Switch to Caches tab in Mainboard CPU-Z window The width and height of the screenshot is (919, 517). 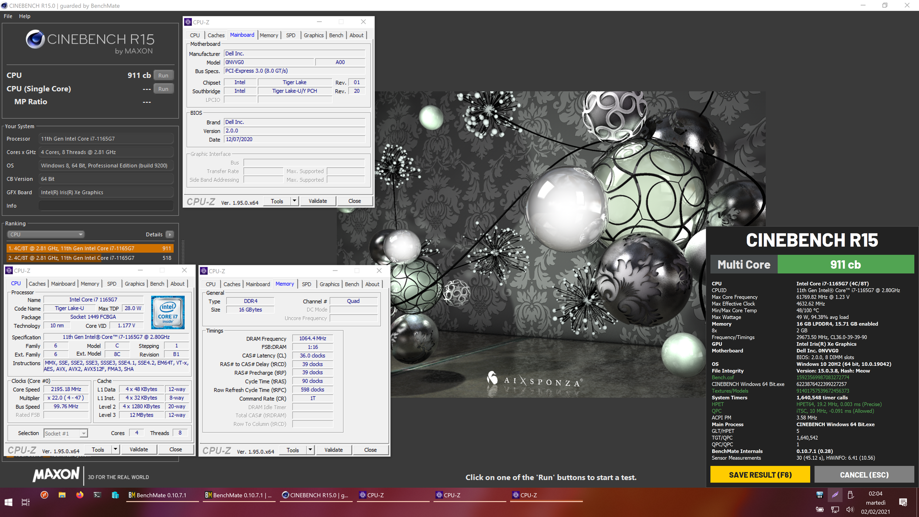[x=216, y=35]
